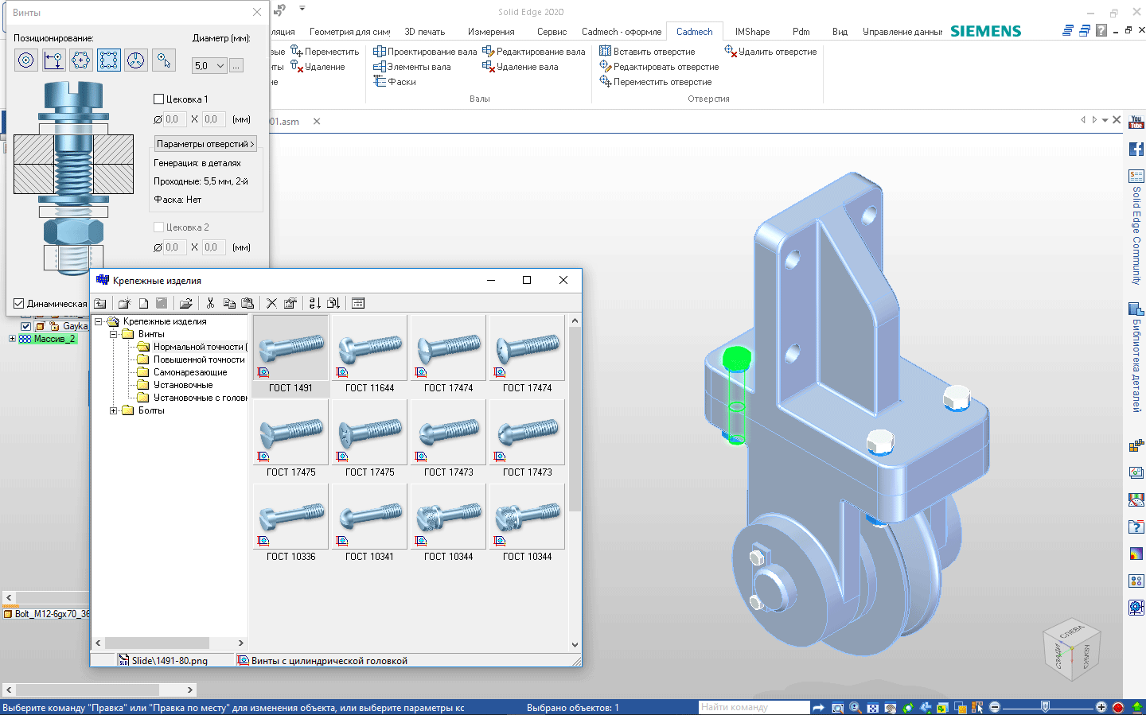Click Facebook icon in right sidebar

pos(1136,149)
